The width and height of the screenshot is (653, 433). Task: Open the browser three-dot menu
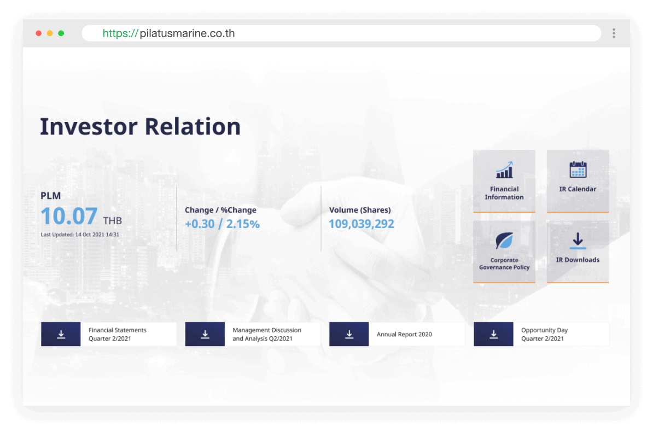[x=614, y=33]
